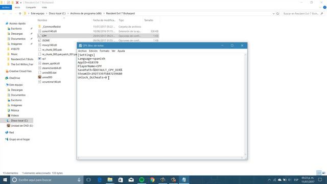Open The Evil Within folder in sidebar

coord(22,64)
